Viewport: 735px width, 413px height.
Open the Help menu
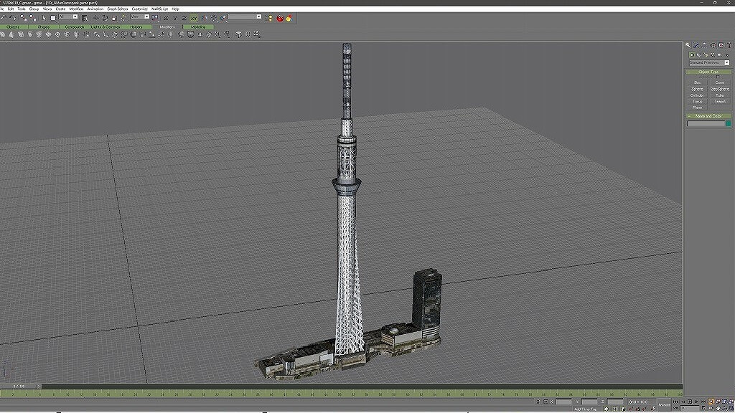click(175, 9)
